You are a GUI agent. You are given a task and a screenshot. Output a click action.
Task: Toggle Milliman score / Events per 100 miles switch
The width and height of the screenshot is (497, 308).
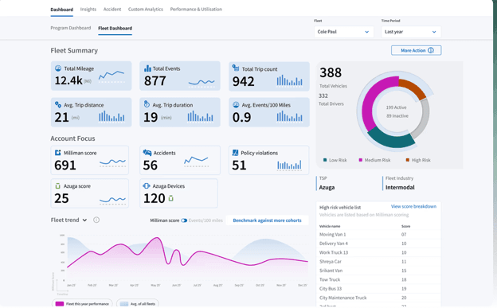coord(184,220)
